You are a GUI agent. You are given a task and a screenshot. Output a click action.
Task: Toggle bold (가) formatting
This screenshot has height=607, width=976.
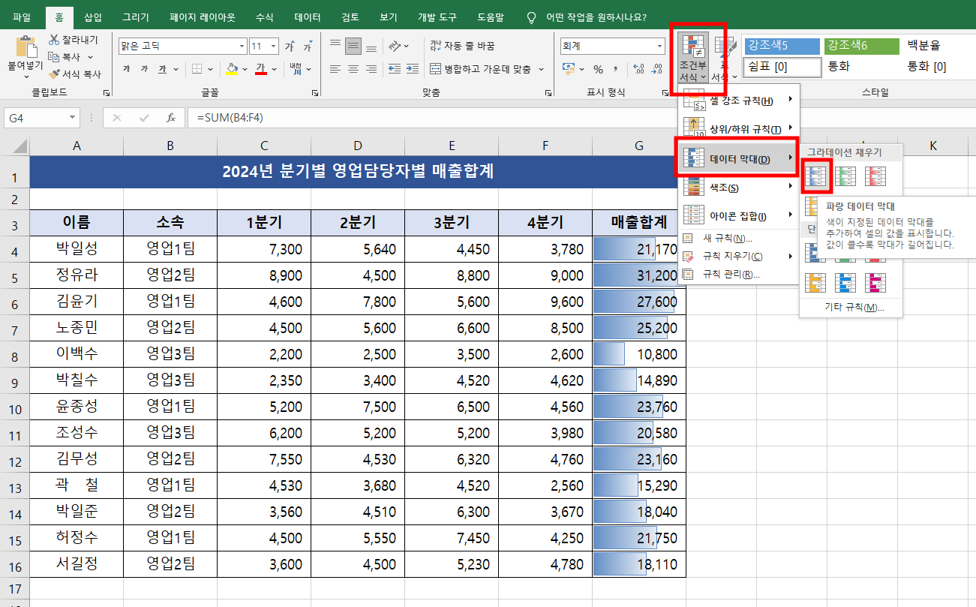click(x=126, y=69)
